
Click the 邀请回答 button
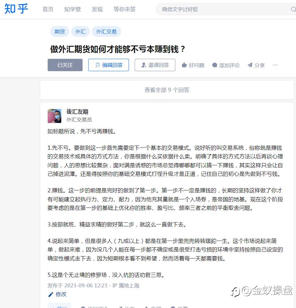pos(155,65)
